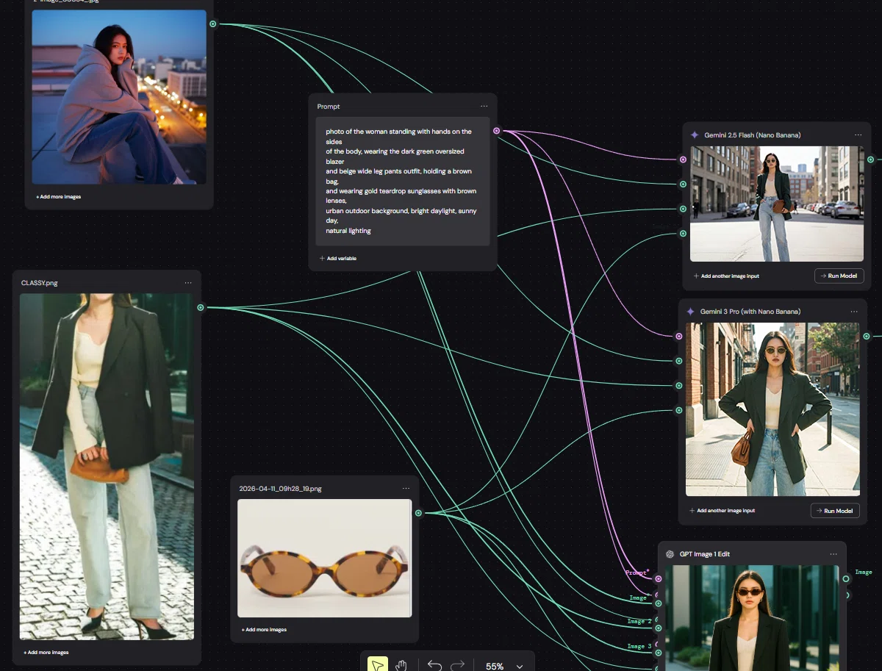
Task: Select the pointer selection tool
Action: (377, 665)
